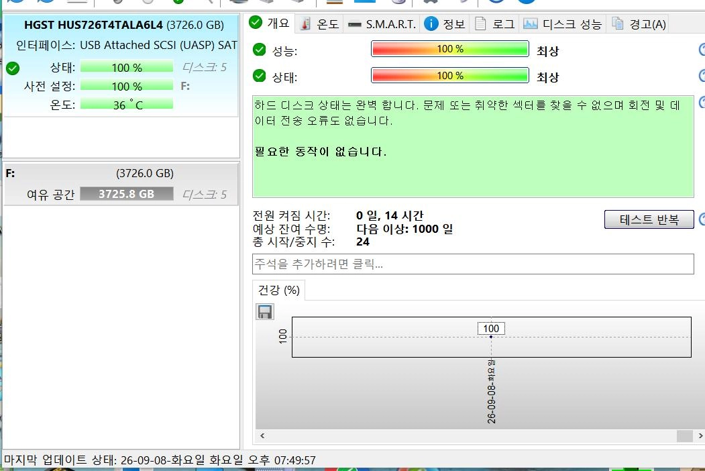Click the 디스크: 5 label beside 상태 bar
Screen dimensions: 705x471
pyautogui.click(x=204, y=68)
